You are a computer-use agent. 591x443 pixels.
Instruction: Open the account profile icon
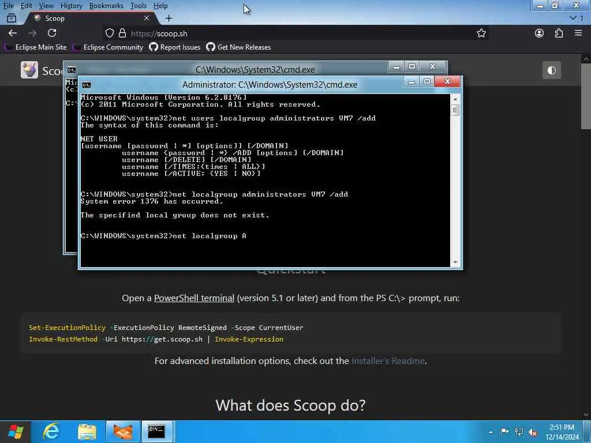[540, 33]
